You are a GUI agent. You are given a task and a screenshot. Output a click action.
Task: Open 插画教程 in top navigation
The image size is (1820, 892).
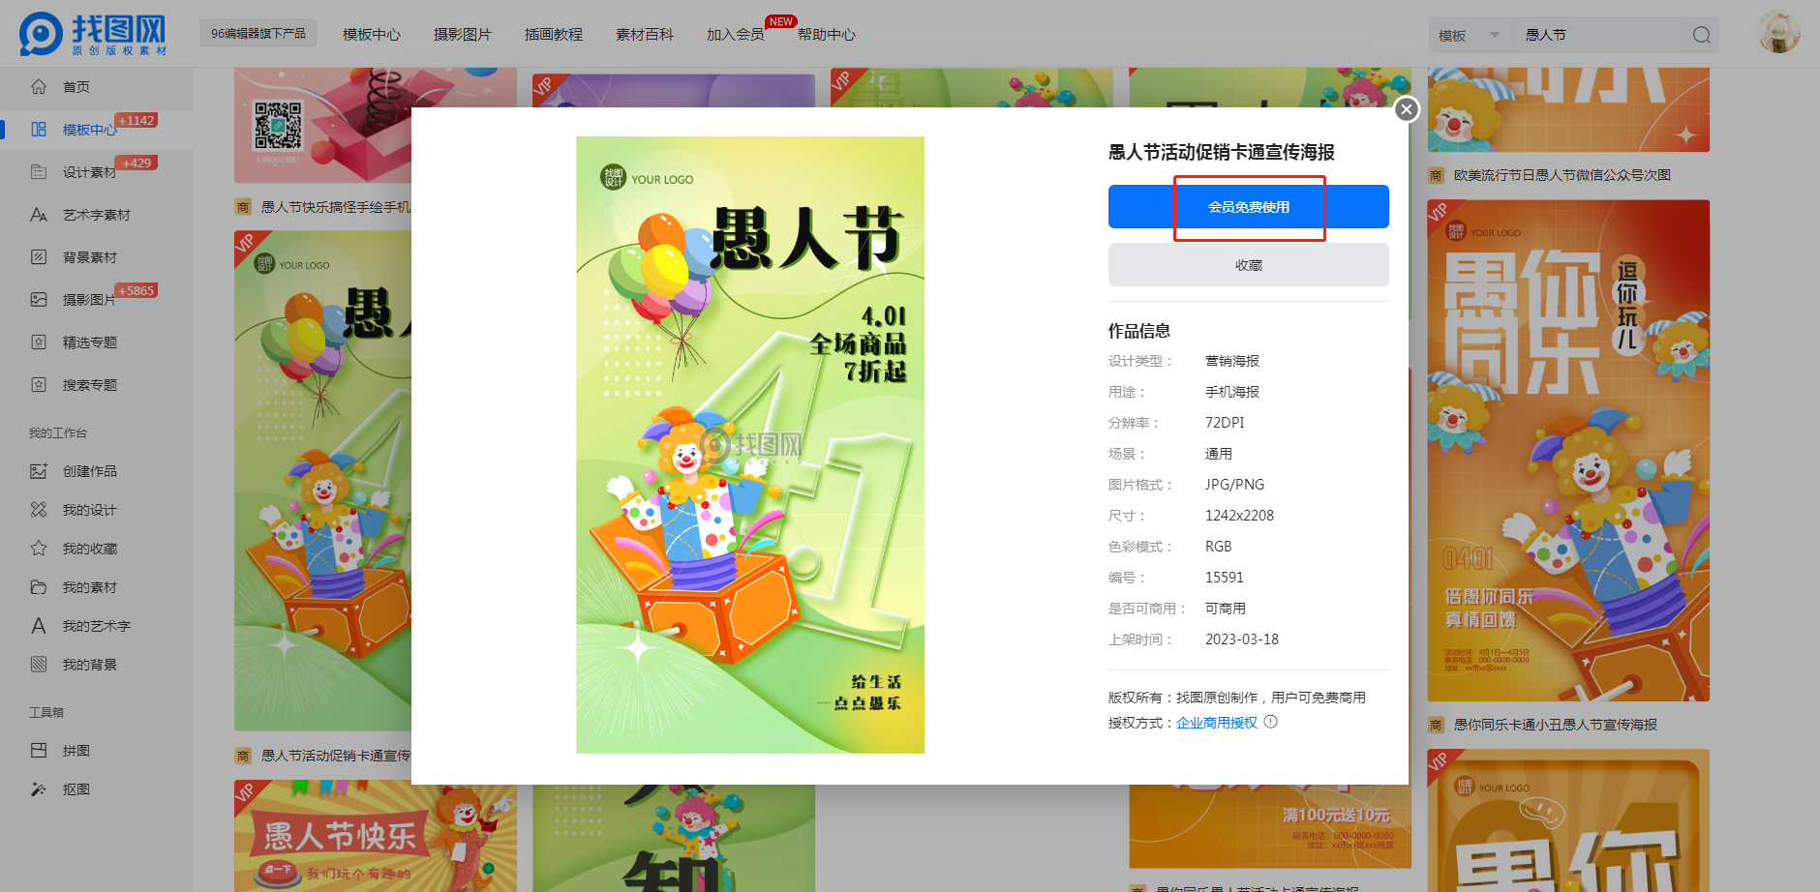tap(553, 35)
